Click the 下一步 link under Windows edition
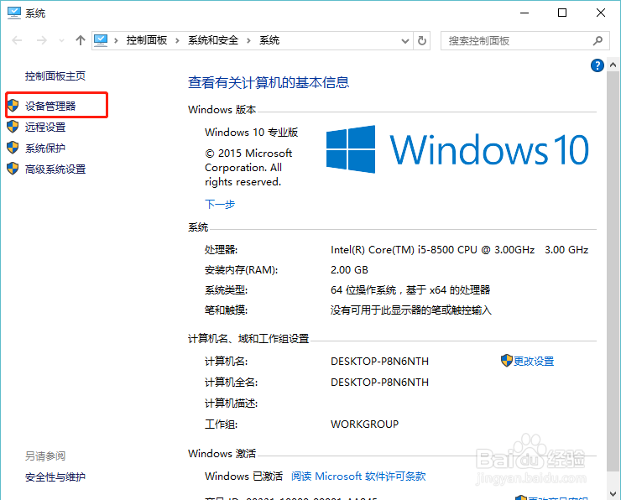621x500 pixels. (x=220, y=204)
